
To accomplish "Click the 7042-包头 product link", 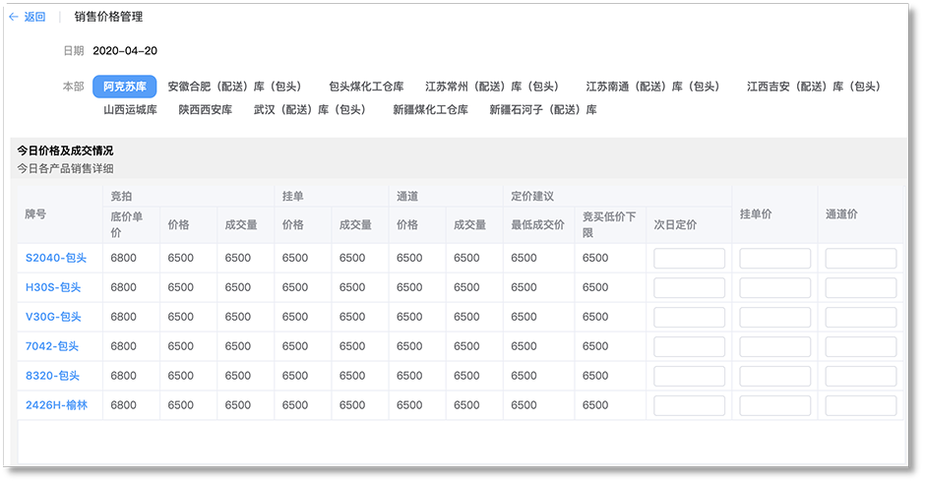I will (x=52, y=346).
